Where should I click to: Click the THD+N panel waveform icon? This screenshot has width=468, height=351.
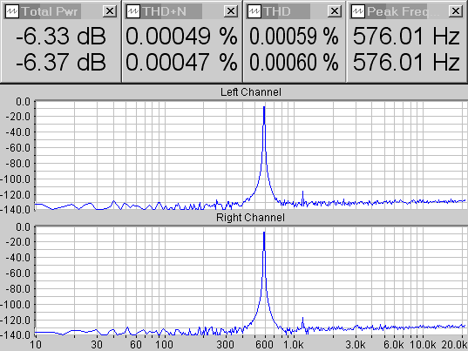click(133, 11)
